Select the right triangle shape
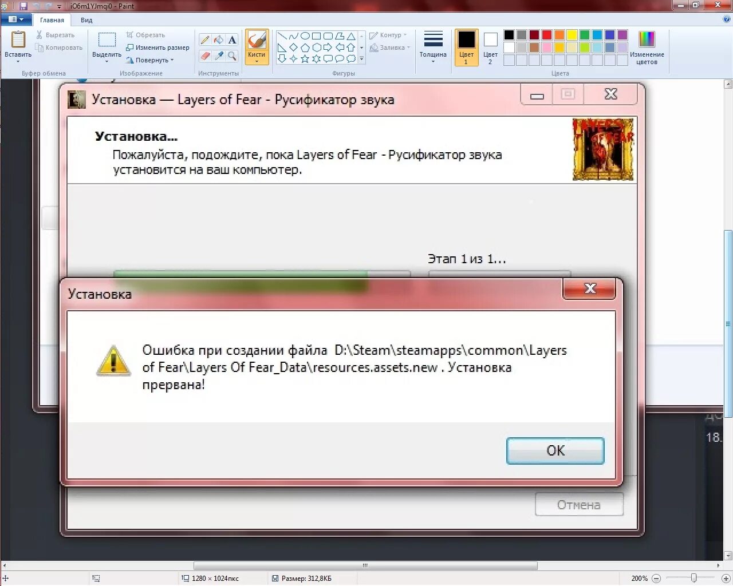The image size is (733, 586). click(x=282, y=47)
